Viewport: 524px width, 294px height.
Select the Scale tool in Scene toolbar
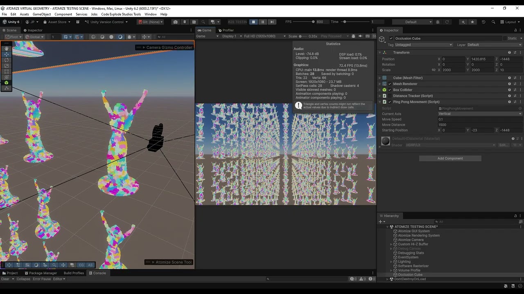tap(6, 66)
